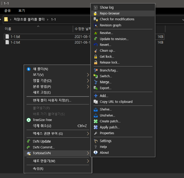Click the Show log icon
Image resolution: width=184 pixels, height=178 pixels.
(96, 7)
